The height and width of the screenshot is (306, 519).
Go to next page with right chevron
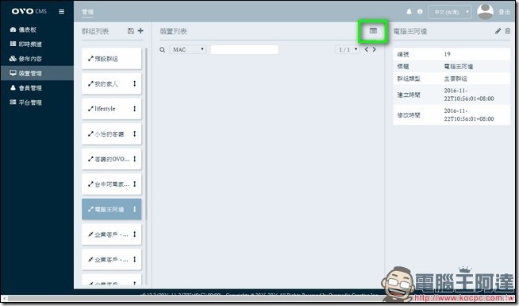[375, 49]
